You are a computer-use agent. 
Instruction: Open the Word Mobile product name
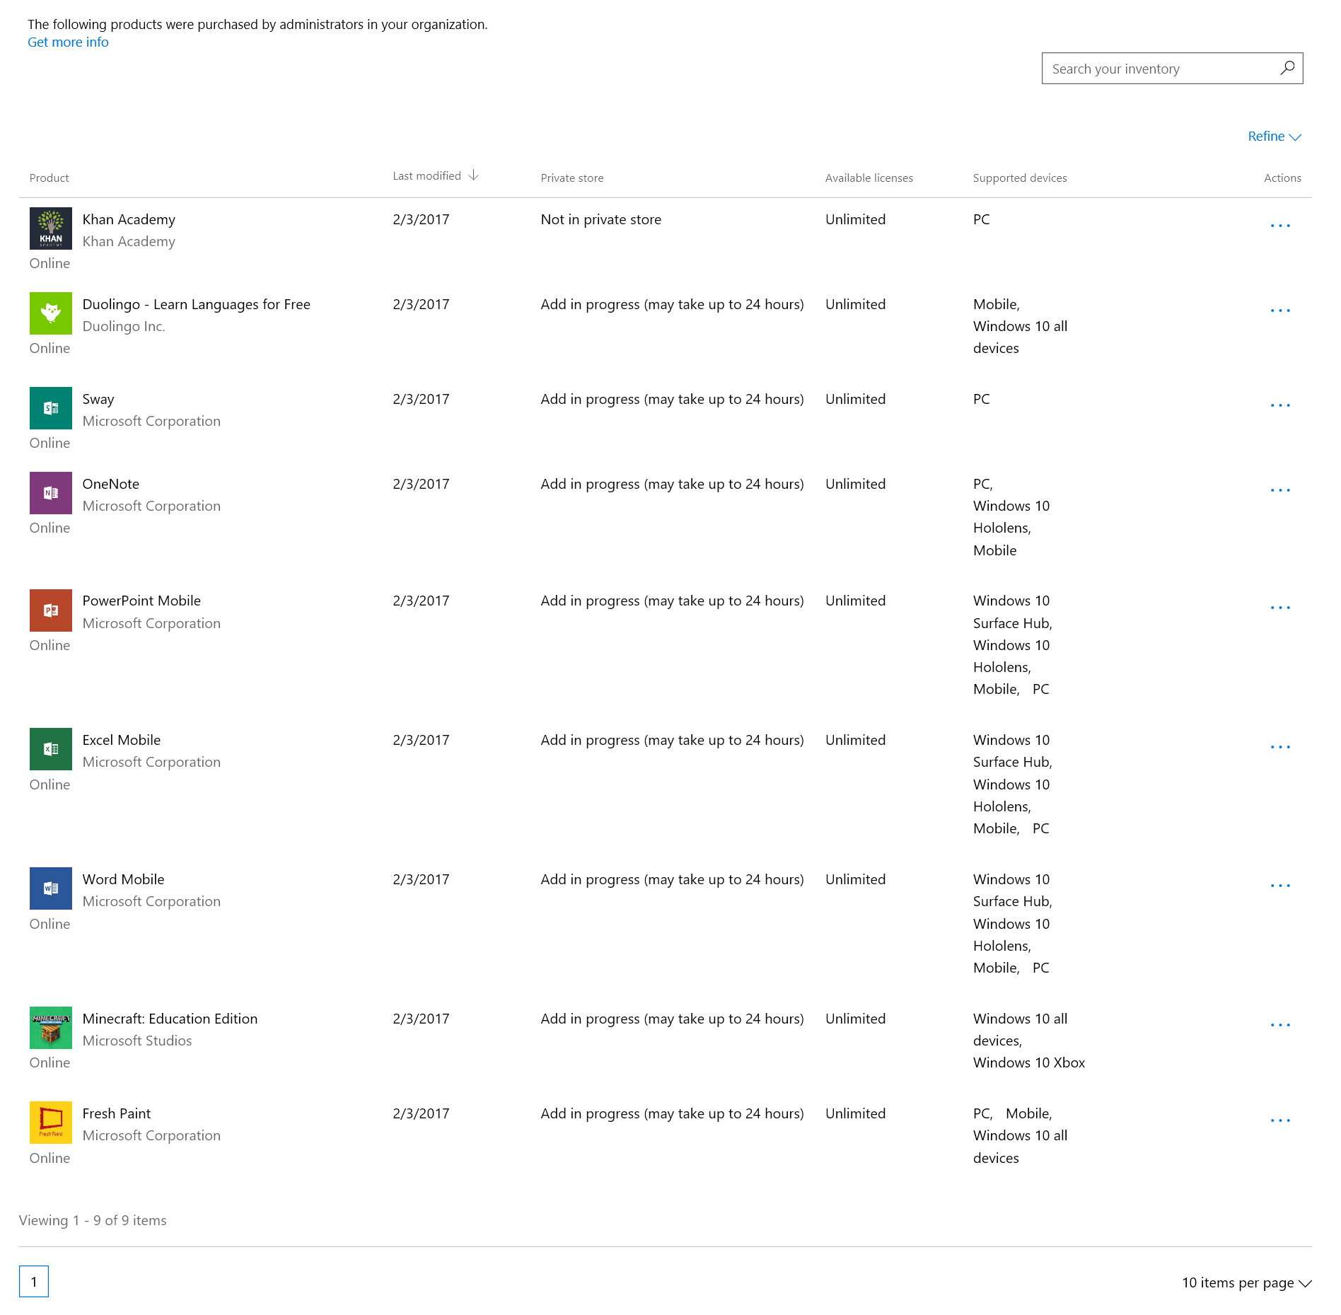tap(123, 879)
